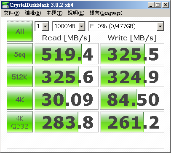Click the Read [MB/s] column header
The height and width of the screenshot is (153, 171).
[x=66, y=38]
